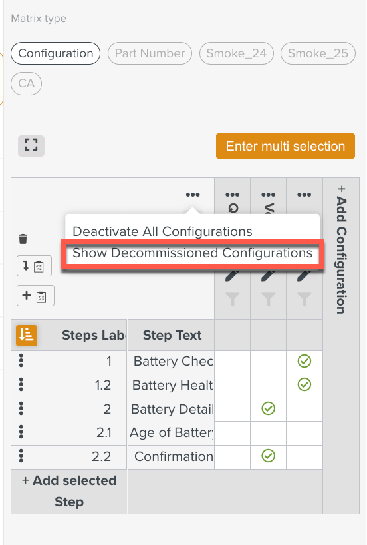Click the Battery Details step text
367x545 pixels.
point(172,409)
